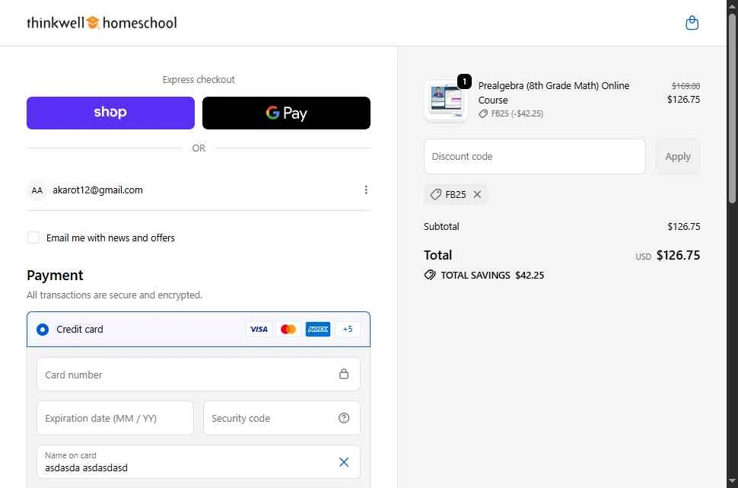Click the Visa card logo
Viewport: 738px width, 488px height.
click(259, 329)
